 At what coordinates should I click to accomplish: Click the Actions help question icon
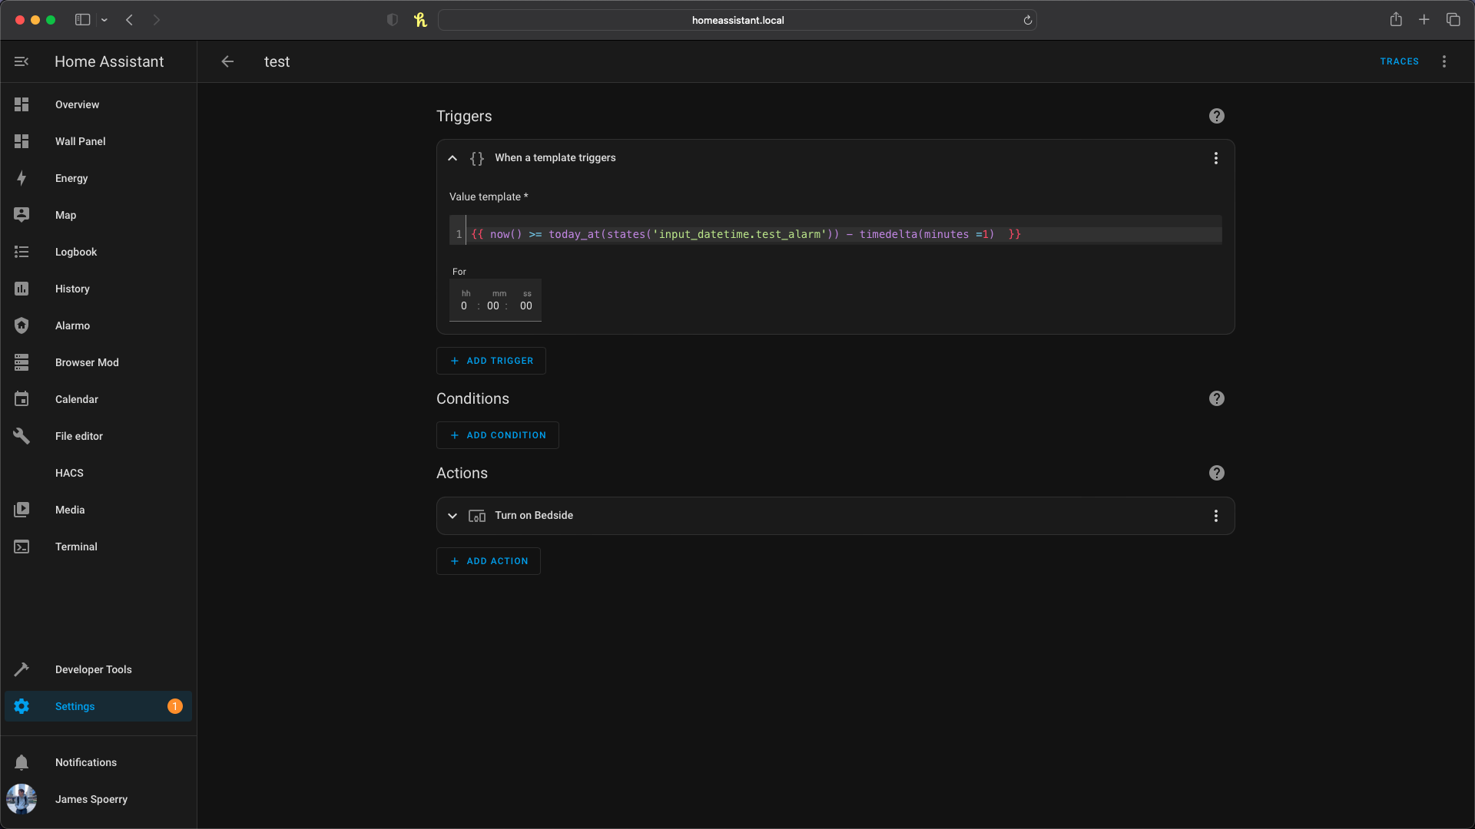pyautogui.click(x=1216, y=473)
